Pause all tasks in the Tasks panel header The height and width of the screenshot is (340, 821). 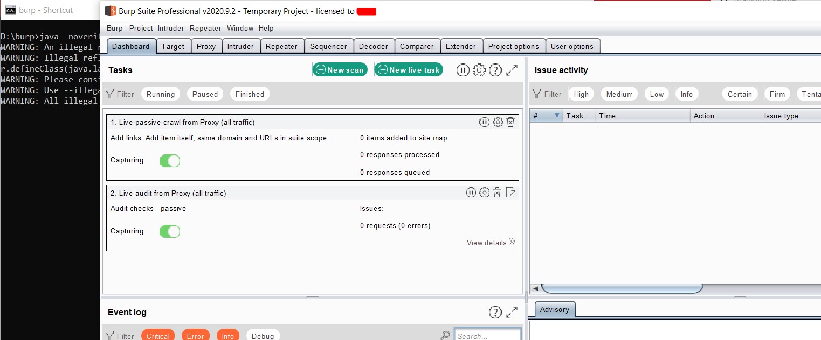[x=463, y=70]
